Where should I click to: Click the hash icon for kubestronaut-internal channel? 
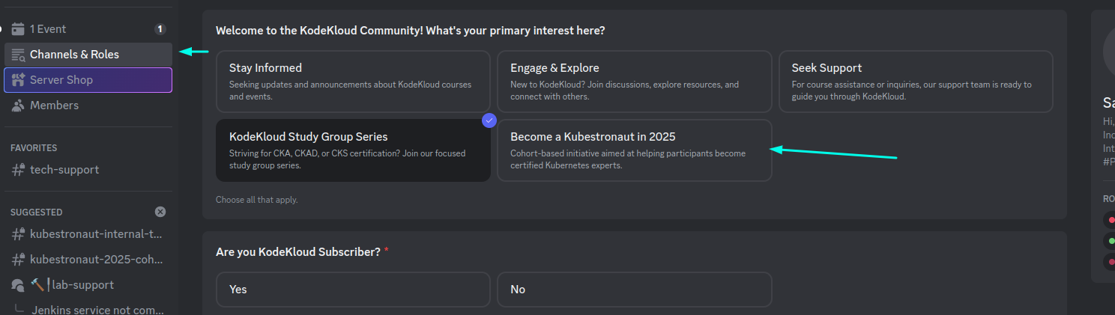pyautogui.click(x=18, y=234)
